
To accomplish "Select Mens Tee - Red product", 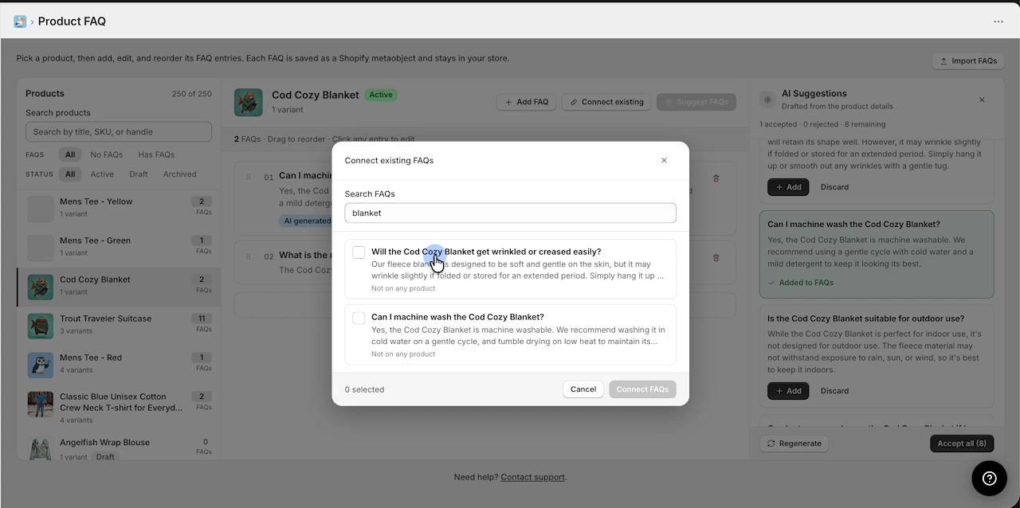I will click(x=119, y=365).
